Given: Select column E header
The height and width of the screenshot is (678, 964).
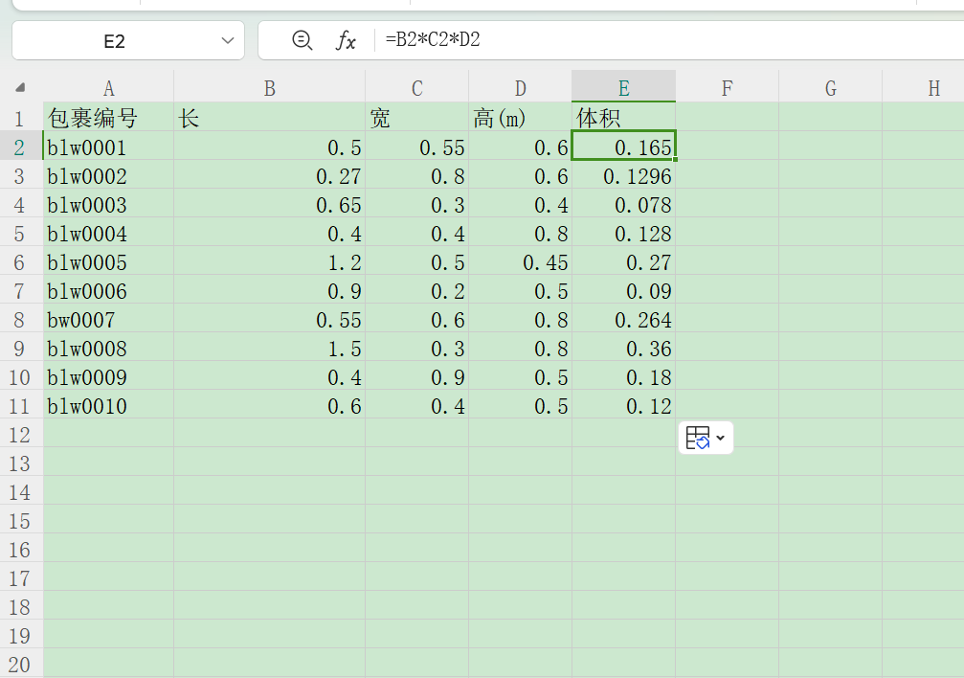Looking at the screenshot, I should pyautogui.click(x=623, y=87).
